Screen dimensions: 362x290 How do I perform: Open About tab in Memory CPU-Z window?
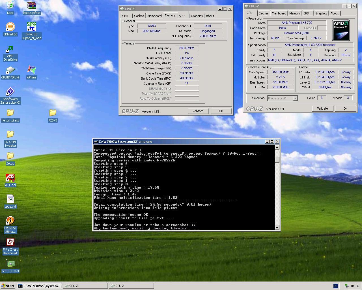pos(210,16)
